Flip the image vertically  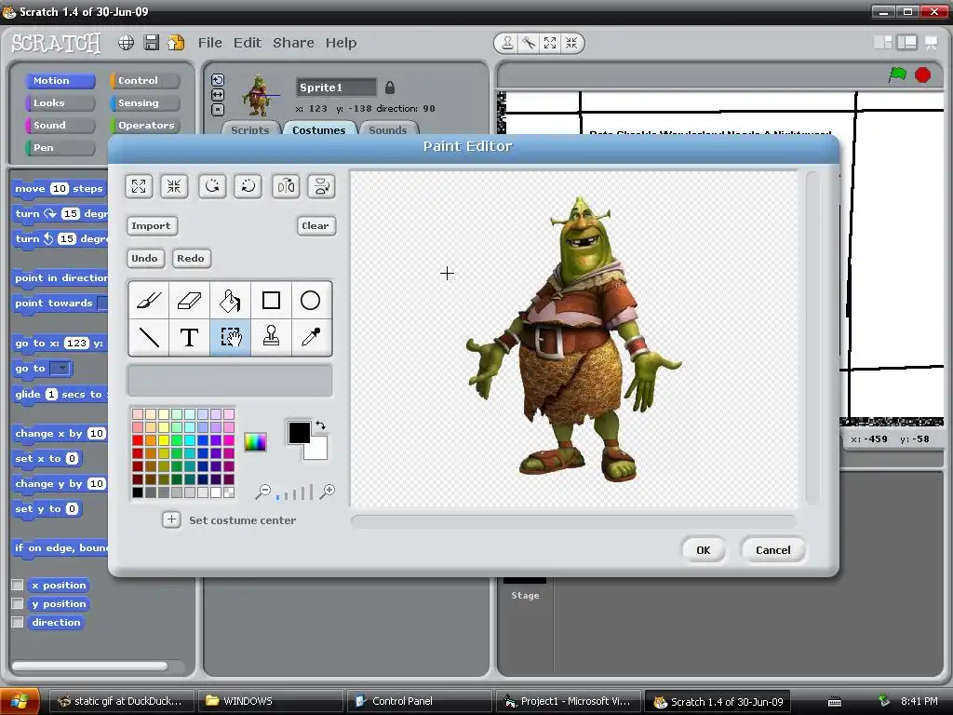coord(321,186)
